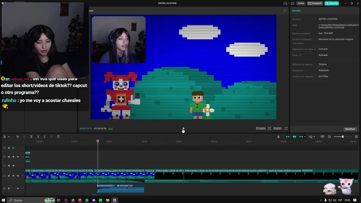The height and width of the screenshot is (203, 361).
Task: Click the Exportar button
Action: [332, 3]
